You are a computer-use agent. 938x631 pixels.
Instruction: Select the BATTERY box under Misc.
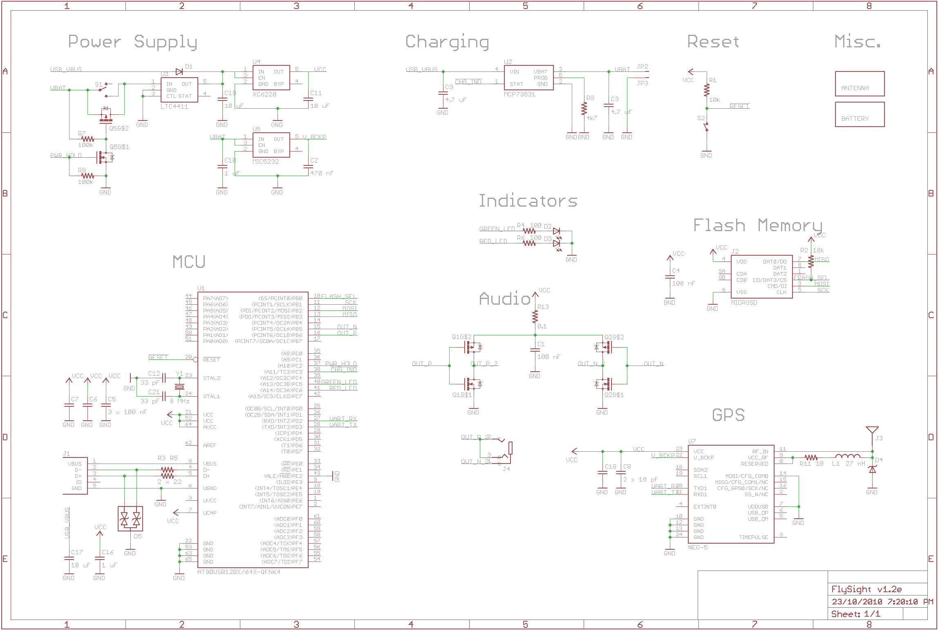pos(859,114)
